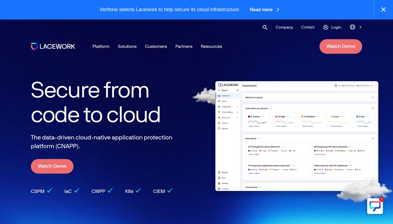Viewport: 393px width, 224px height.
Task: Click the dashboard Search field
Action: tap(226, 90)
